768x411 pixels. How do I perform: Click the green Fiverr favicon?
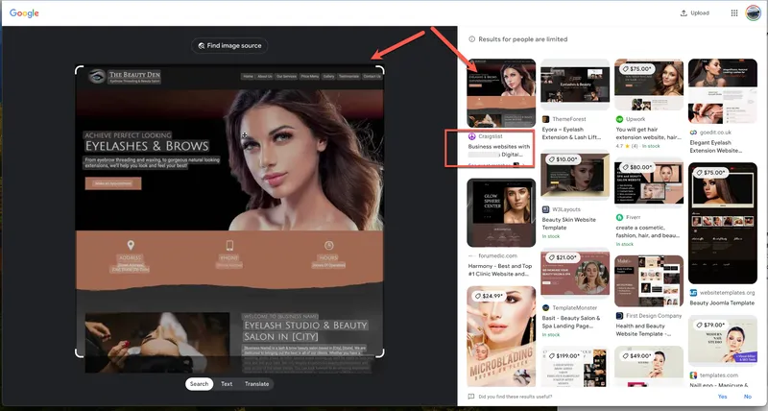point(619,217)
